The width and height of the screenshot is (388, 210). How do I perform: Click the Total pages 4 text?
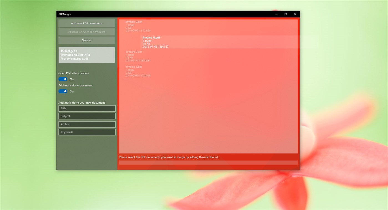(x=69, y=51)
